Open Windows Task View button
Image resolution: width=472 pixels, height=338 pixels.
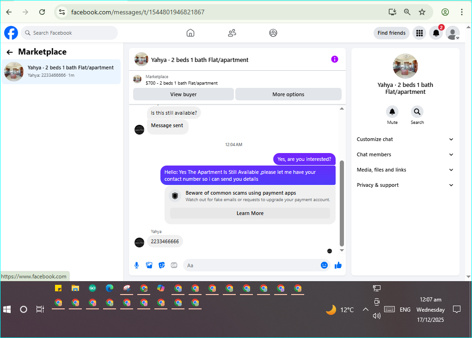click(x=40, y=309)
